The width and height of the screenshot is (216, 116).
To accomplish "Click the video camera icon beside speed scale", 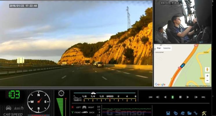I will click(77, 98).
